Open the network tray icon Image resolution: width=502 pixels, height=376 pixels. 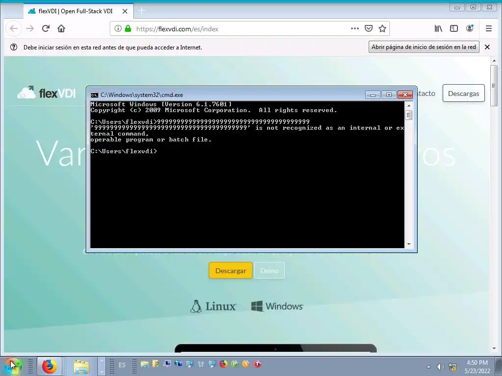tap(452, 367)
